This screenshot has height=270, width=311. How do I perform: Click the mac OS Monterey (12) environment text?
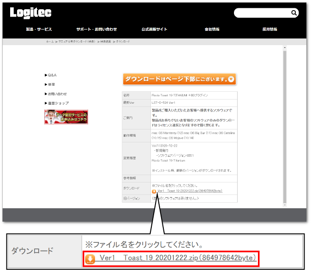pos(167,133)
